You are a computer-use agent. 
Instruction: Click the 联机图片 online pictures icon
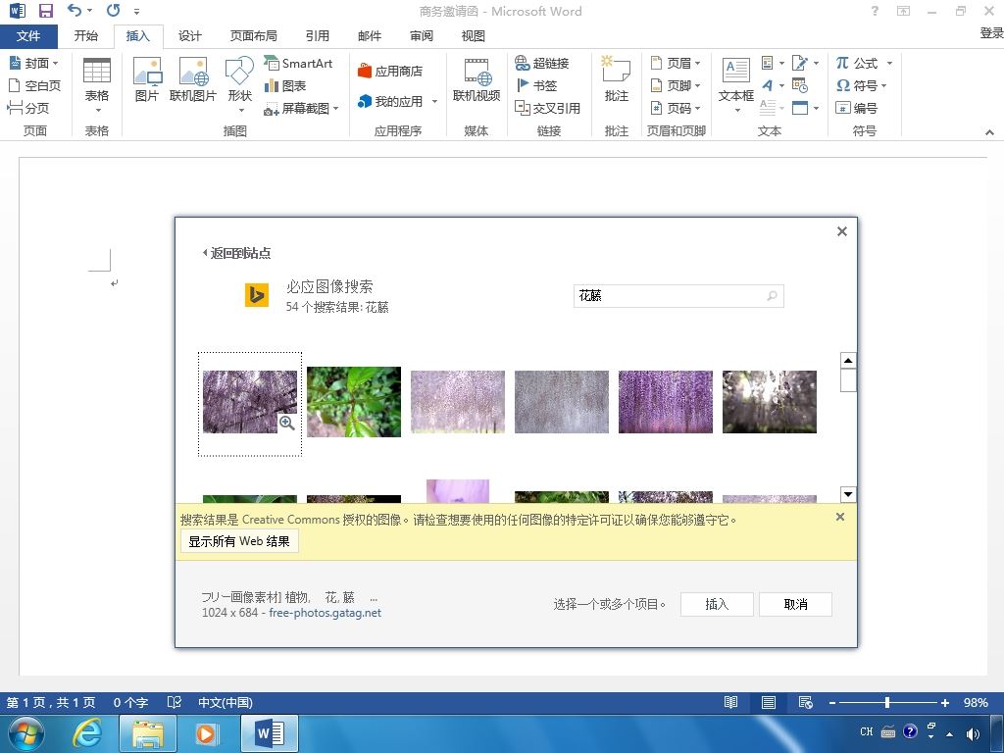coord(193,79)
